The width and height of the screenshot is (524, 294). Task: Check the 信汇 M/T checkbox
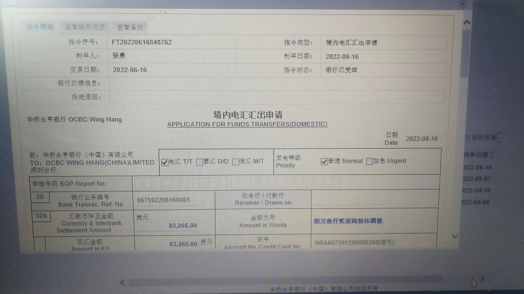pyautogui.click(x=235, y=162)
